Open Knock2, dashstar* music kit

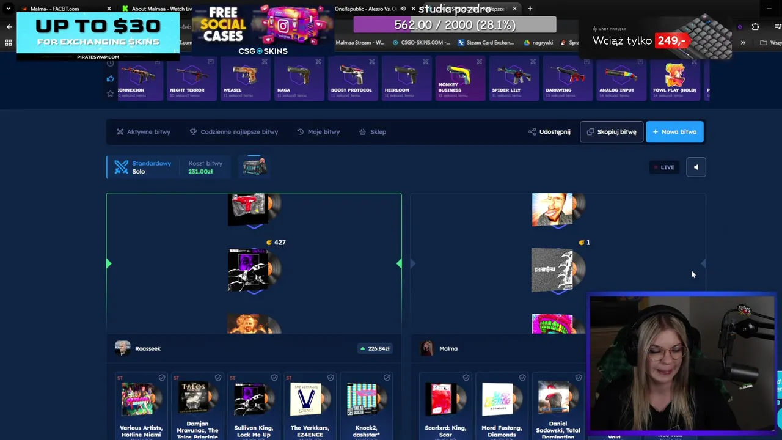click(x=366, y=406)
